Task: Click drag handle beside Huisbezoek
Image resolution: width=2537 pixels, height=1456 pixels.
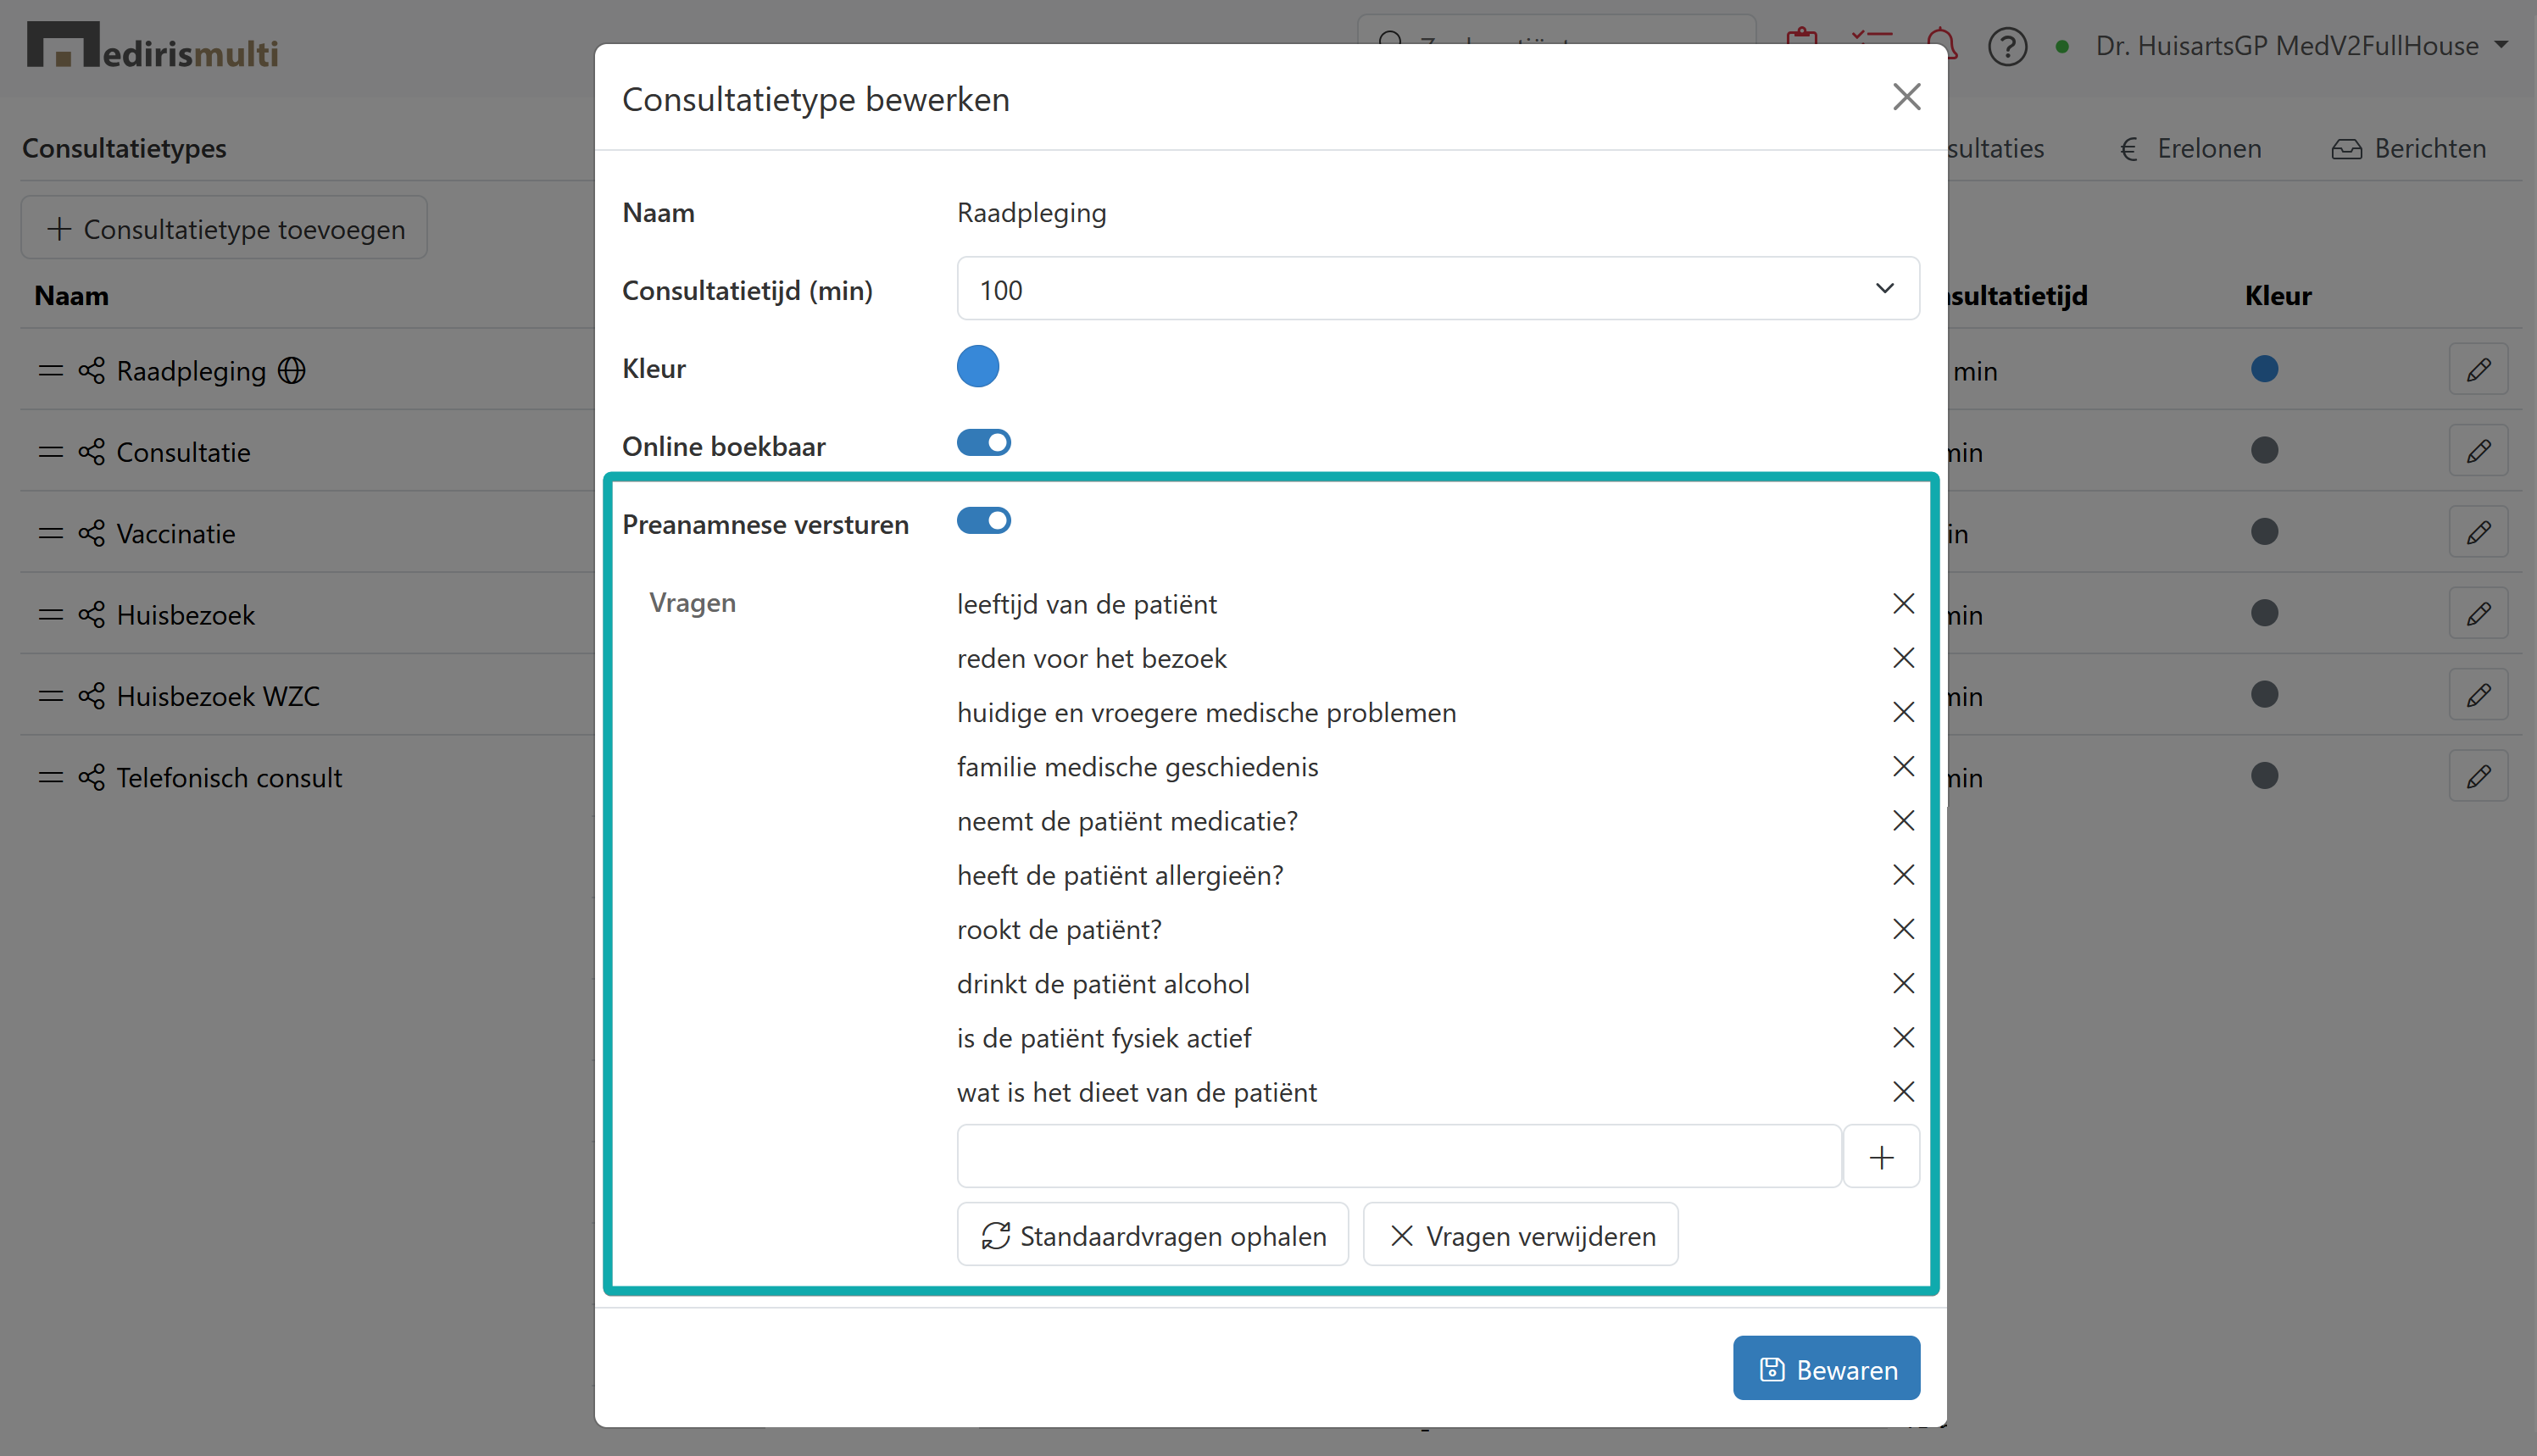Action: (x=50, y=615)
